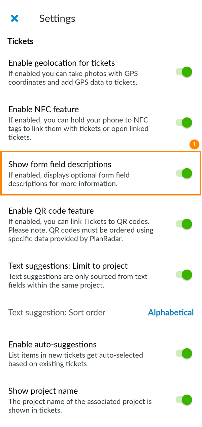The width and height of the screenshot is (202, 427).
Task: Tap the orange numbered badge labeled 1
Action: pos(195,144)
